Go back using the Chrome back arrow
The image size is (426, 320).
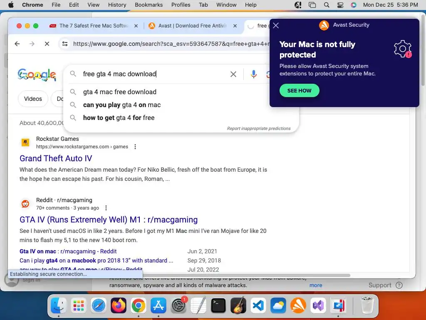pos(17,44)
